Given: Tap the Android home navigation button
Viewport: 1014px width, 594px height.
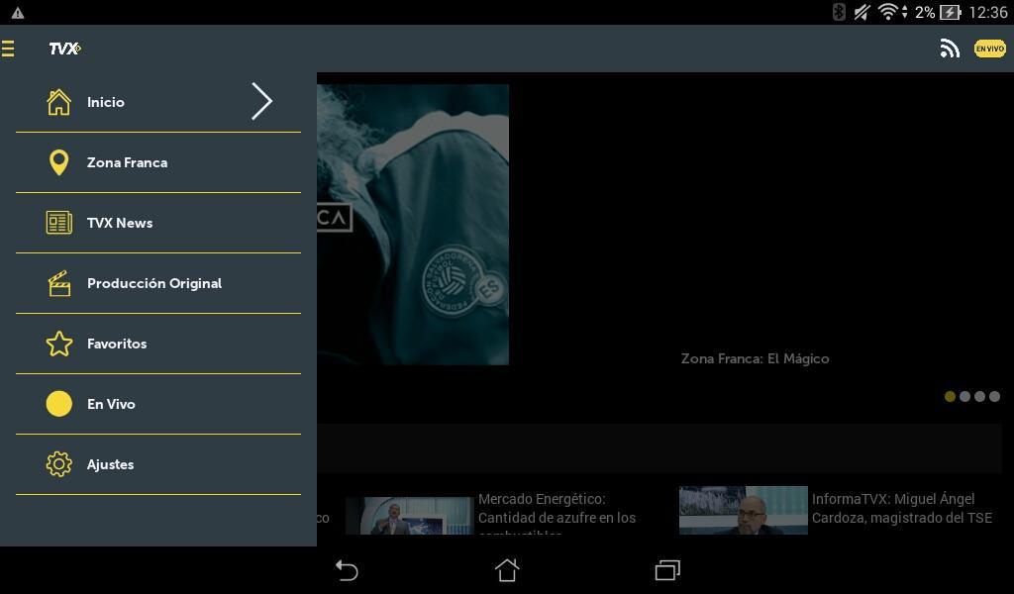Looking at the screenshot, I should pyautogui.click(x=507, y=570).
